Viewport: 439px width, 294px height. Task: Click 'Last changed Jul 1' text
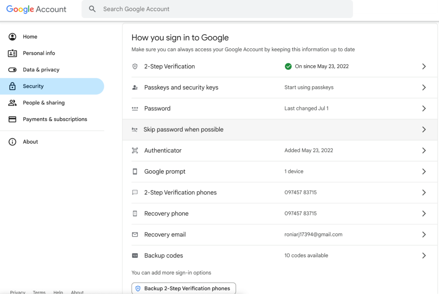[306, 108]
